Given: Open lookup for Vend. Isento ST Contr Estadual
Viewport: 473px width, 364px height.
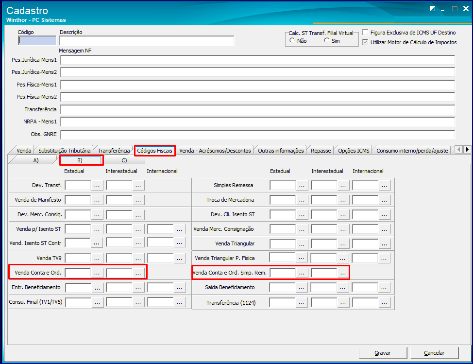Looking at the screenshot, I should [97, 243].
